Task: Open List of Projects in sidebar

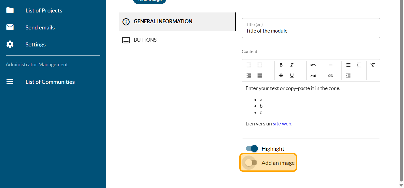Action: pyautogui.click(x=44, y=10)
